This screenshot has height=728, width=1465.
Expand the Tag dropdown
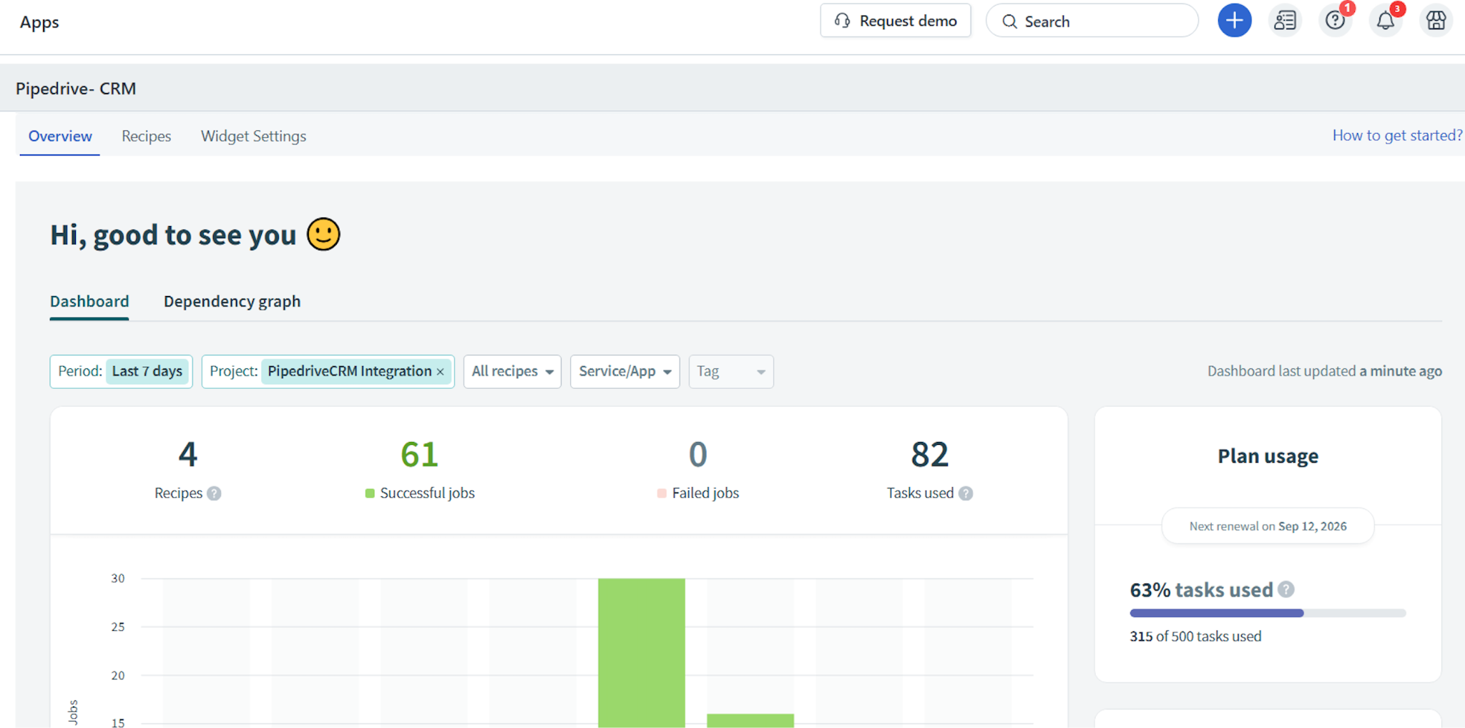pos(731,372)
